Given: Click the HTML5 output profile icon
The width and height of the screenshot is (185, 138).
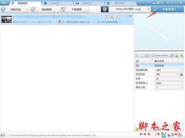Looking at the screenshot, I should pos(105,9).
